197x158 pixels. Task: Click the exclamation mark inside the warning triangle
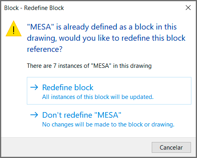click(14, 30)
